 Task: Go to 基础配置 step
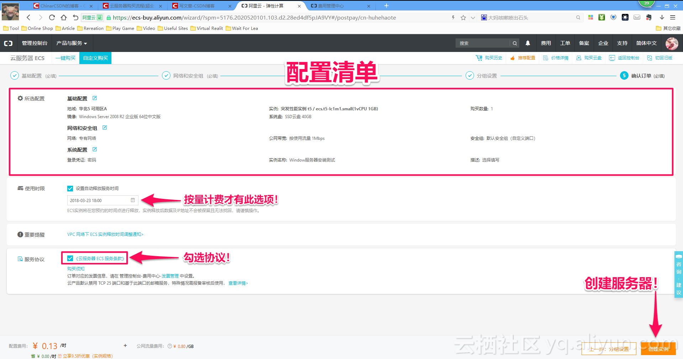click(x=33, y=76)
